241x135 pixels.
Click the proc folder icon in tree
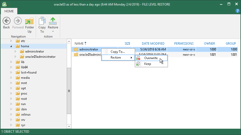pos(18,93)
